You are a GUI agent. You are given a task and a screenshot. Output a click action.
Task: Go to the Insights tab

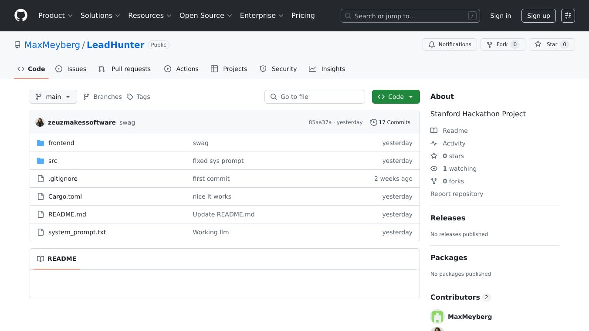tap(327, 69)
